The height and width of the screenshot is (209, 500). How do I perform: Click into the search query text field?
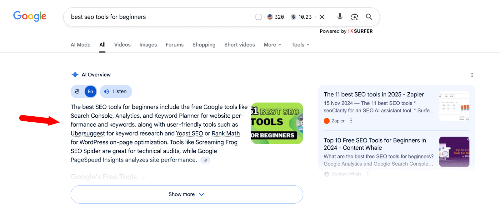(156, 17)
